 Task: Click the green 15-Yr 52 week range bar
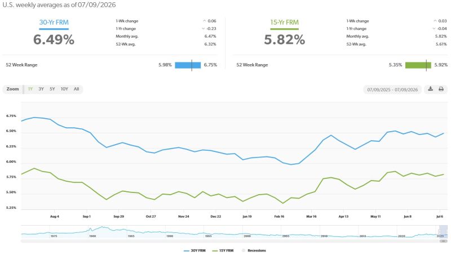(418, 65)
